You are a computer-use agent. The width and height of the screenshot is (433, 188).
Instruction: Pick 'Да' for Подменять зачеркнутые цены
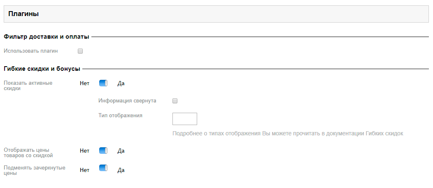(121, 170)
